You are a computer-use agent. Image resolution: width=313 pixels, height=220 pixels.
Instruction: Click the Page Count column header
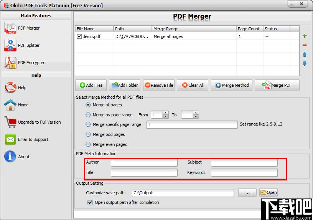[x=250, y=29]
